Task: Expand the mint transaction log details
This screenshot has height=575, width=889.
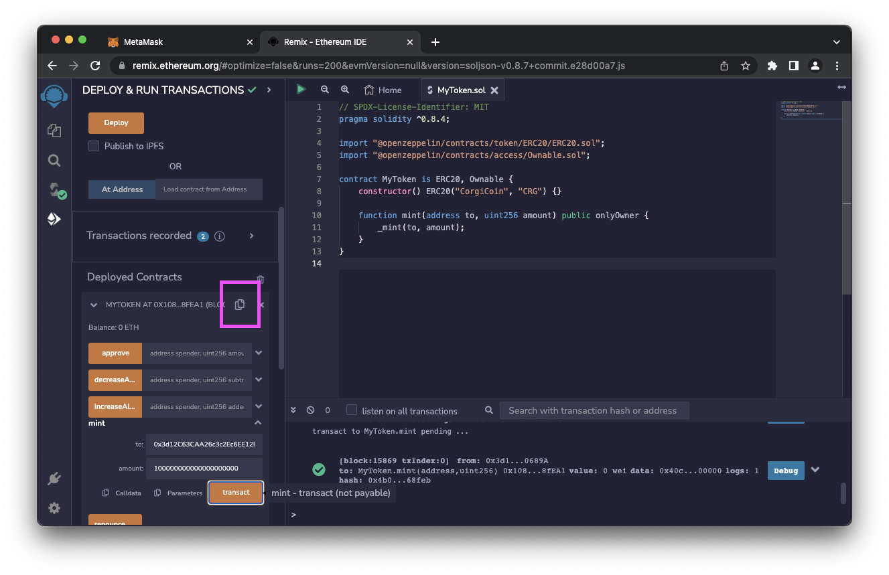Action: [815, 470]
